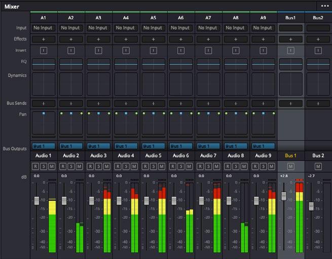Screen dimensions: 332x259
Task: Open the Bus 1 output selector on A2
Action: click(71, 146)
